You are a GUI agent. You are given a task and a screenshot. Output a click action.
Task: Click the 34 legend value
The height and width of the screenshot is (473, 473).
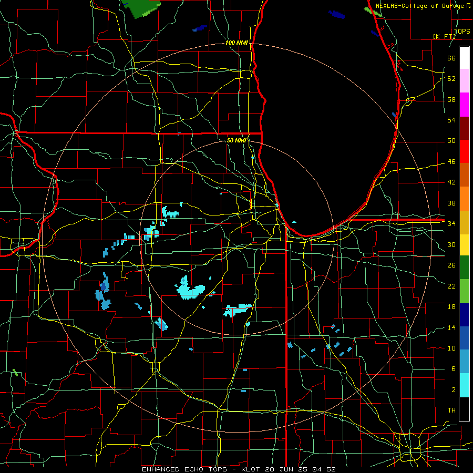click(451, 223)
